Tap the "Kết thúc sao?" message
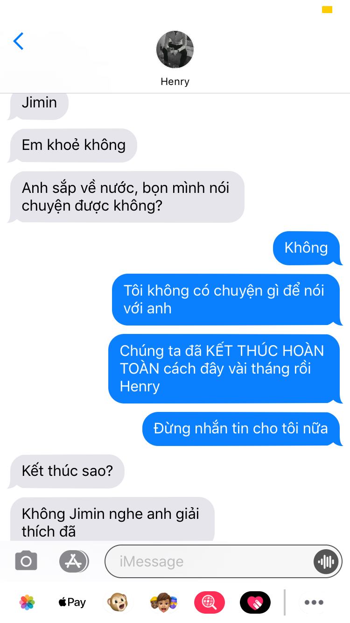350x623 pixels. 67,471
